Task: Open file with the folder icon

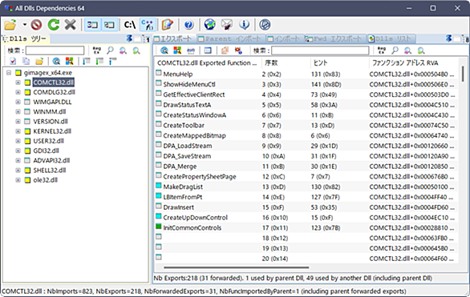Action: pyautogui.click(x=10, y=25)
